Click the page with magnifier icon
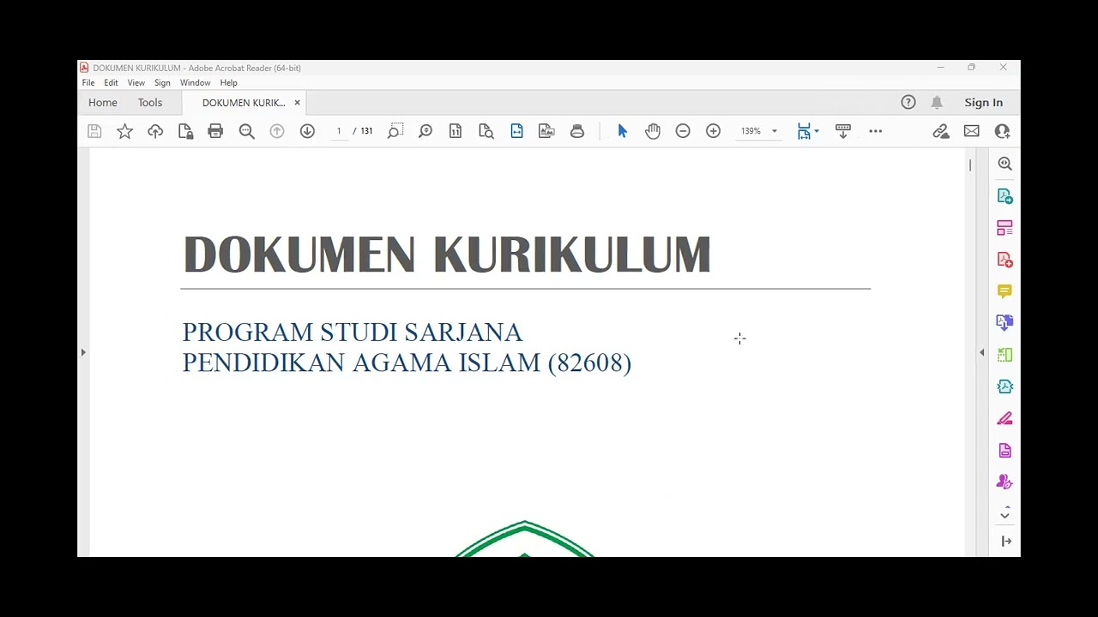The height and width of the screenshot is (617, 1098). pos(486,131)
